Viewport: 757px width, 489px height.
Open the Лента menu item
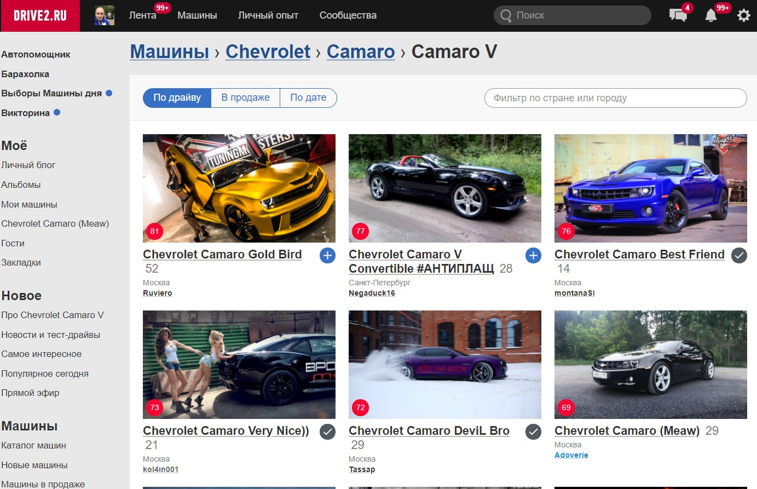click(142, 15)
